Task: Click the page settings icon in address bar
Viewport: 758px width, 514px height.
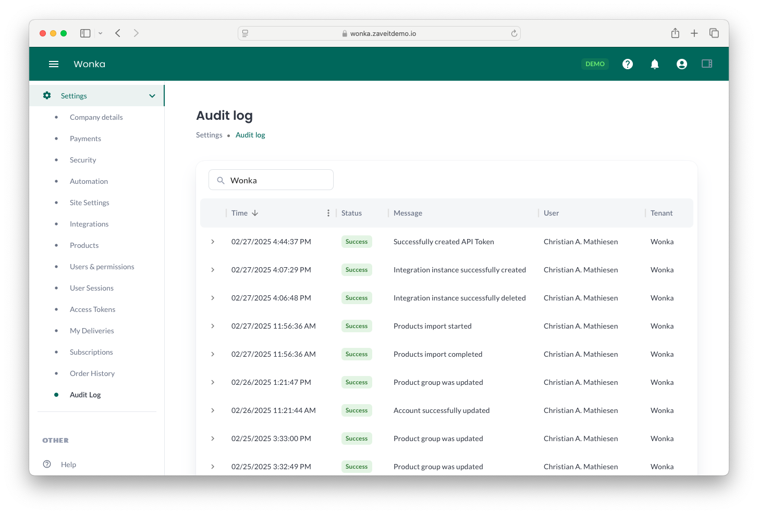Action: pyautogui.click(x=245, y=33)
